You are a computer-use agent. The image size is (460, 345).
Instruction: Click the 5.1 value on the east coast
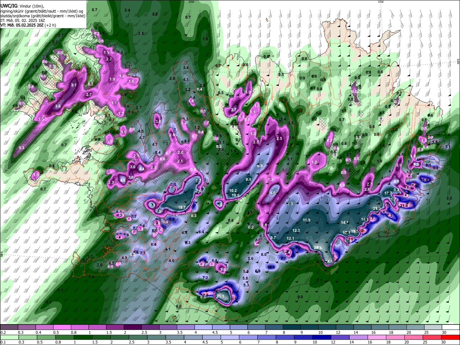tap(447, 147)
